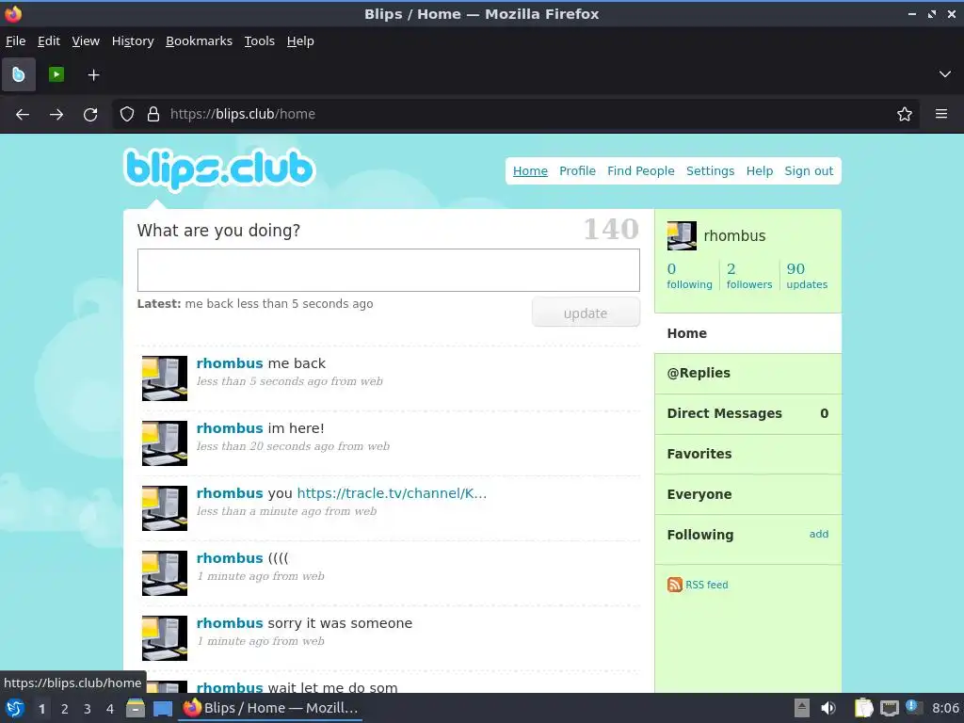Sign out of blips.club

pyautogui.click(x=809, y=171)
